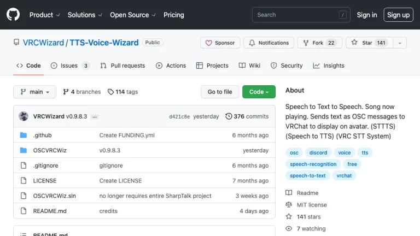Select the speech-recognition topic tag
420x236 pixels.
(313, 164)
